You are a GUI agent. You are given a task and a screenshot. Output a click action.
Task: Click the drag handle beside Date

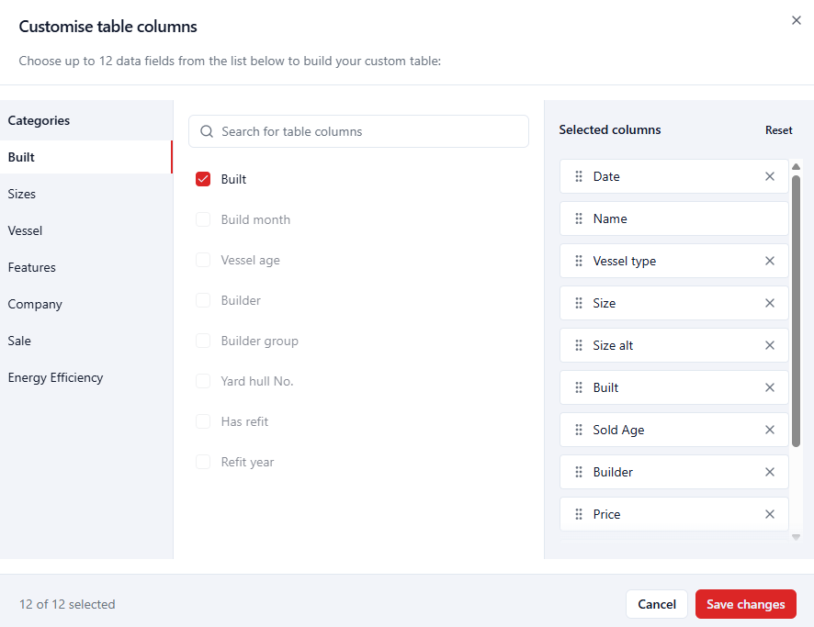(579, 176)
